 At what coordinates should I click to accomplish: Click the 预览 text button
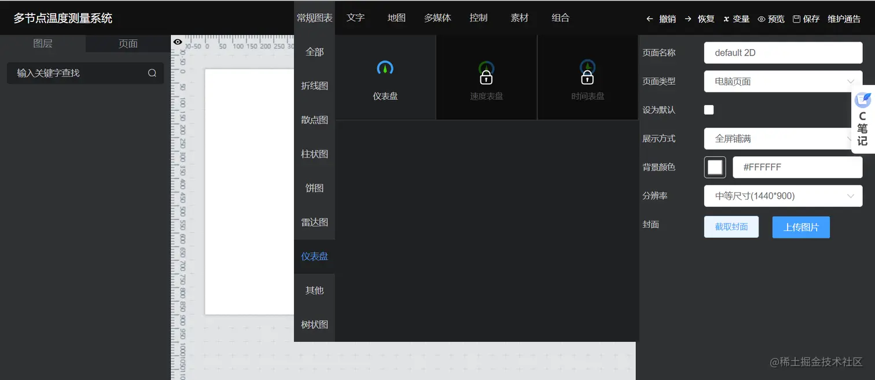[x=777, y=19]
